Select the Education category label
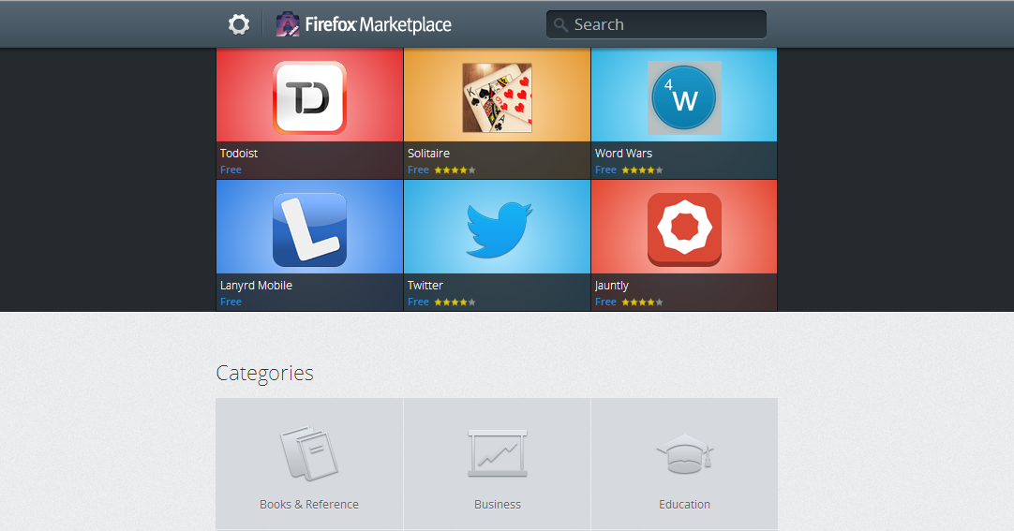Screen dimensions: 1014x531 point(684,505)
